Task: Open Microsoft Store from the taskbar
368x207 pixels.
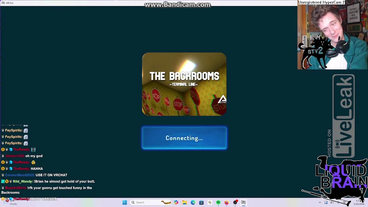Action: pos(201,202)
